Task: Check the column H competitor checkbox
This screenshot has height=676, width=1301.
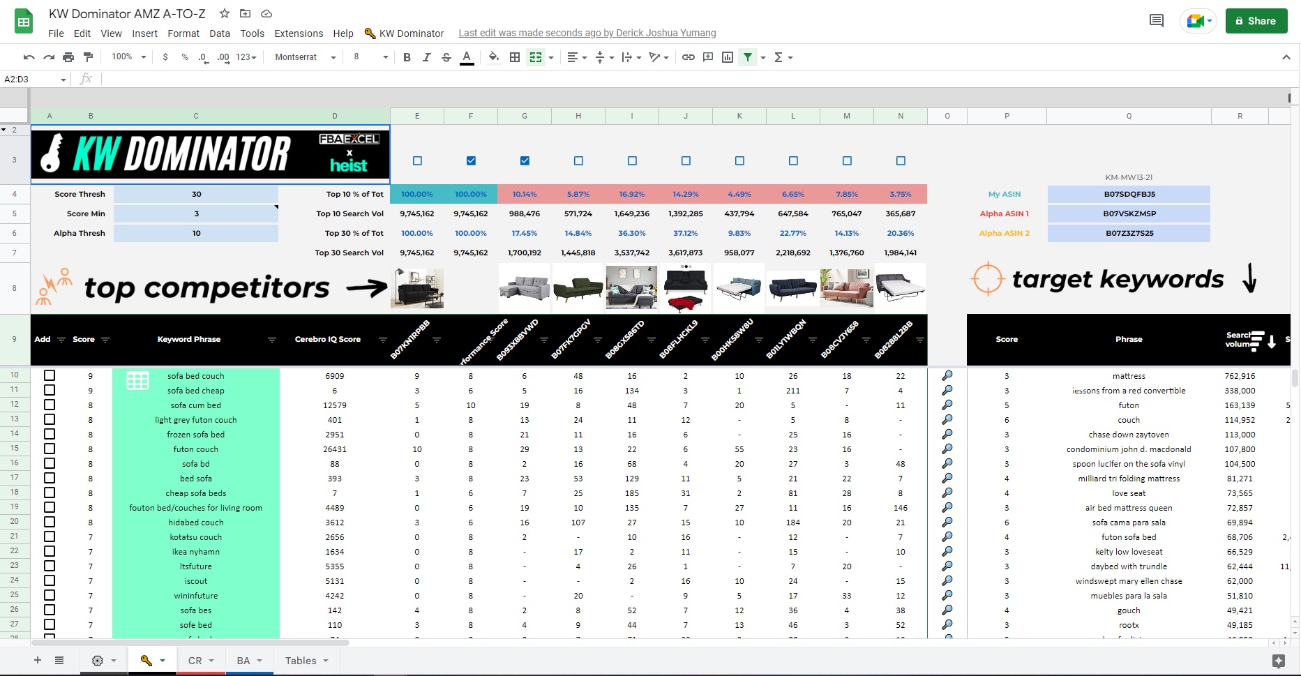Action: pyautogui.click(x=578, y=160)
